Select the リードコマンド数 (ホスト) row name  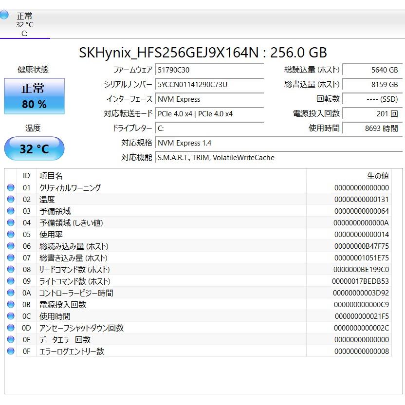tap(74, 270)
